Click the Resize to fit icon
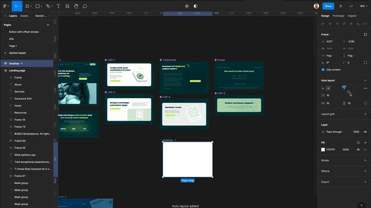Viewport: 371px width, 208px height. point(365,35)
